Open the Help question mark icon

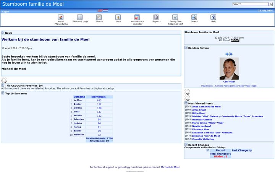(x=213, y=17)
